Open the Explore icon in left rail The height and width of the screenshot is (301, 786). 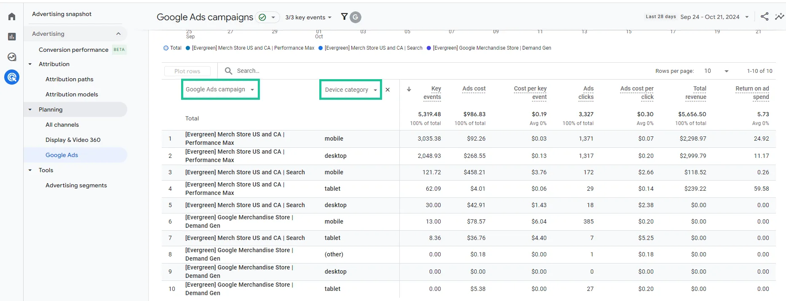click(12, 57)
